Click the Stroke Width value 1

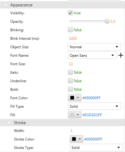click(72, 131)
